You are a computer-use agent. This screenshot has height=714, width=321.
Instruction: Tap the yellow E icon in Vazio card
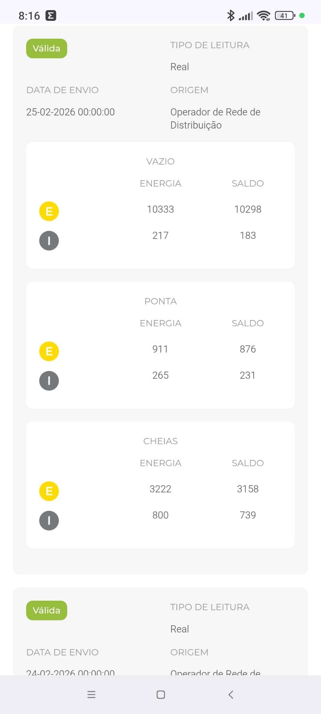click(49, 211)
